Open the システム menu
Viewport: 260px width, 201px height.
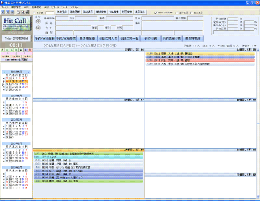point(74,7)
